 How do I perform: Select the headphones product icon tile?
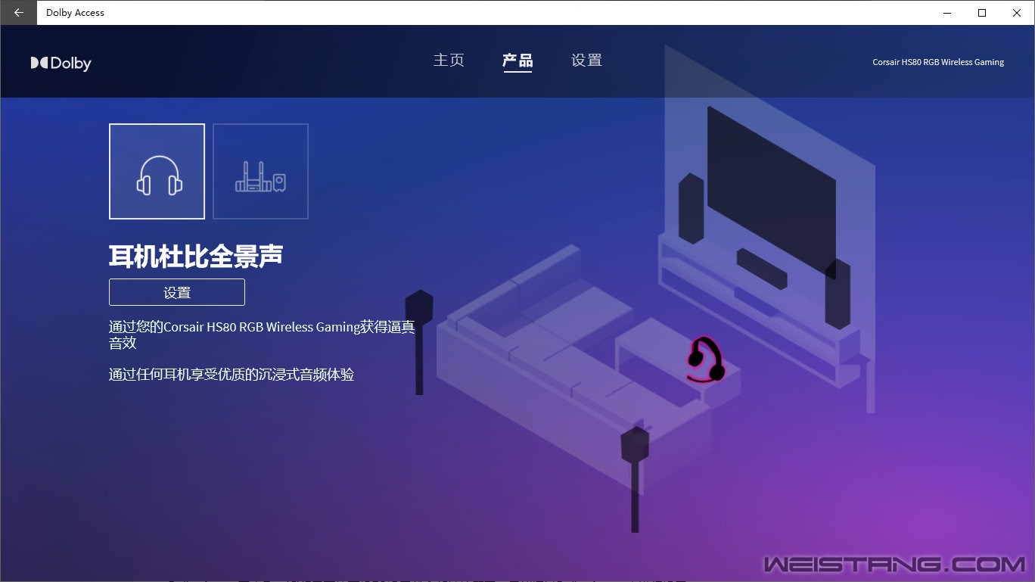(157, 171)
